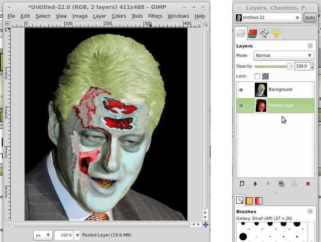The height and width of the screenshot is (242, 321).
Task: Select the Background layer name
Action: [x=280, y=89]
